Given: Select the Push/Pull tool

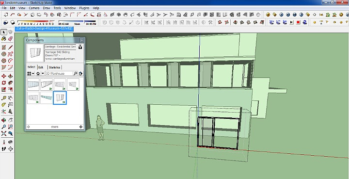Looking at the screenshot, I should [10, 76].
